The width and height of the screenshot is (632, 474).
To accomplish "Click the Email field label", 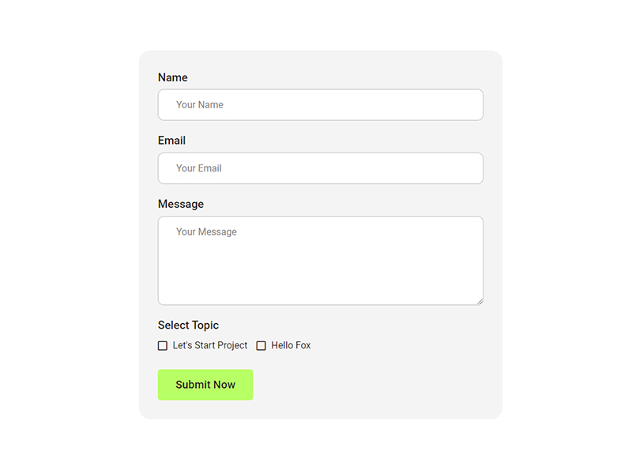I will pyautogui.click(x=171, y=141).
